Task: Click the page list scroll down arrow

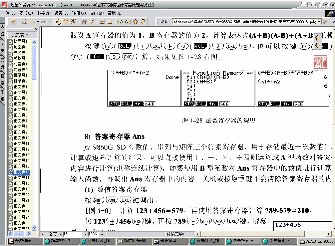Action: [34, 228]
